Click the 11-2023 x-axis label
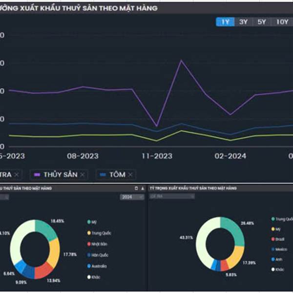 pos(157,156)
